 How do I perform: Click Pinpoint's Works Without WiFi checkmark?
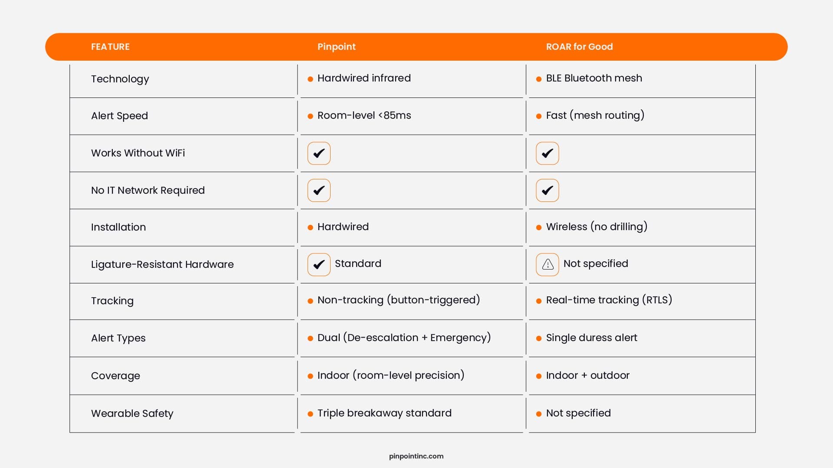pyautogui.click(x=319, y=153)
